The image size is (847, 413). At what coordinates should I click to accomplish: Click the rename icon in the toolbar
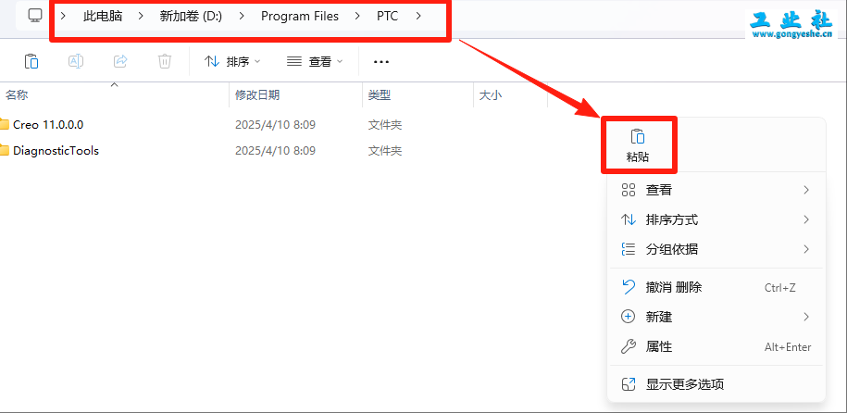pyautogui.click(x=76, y=61)
